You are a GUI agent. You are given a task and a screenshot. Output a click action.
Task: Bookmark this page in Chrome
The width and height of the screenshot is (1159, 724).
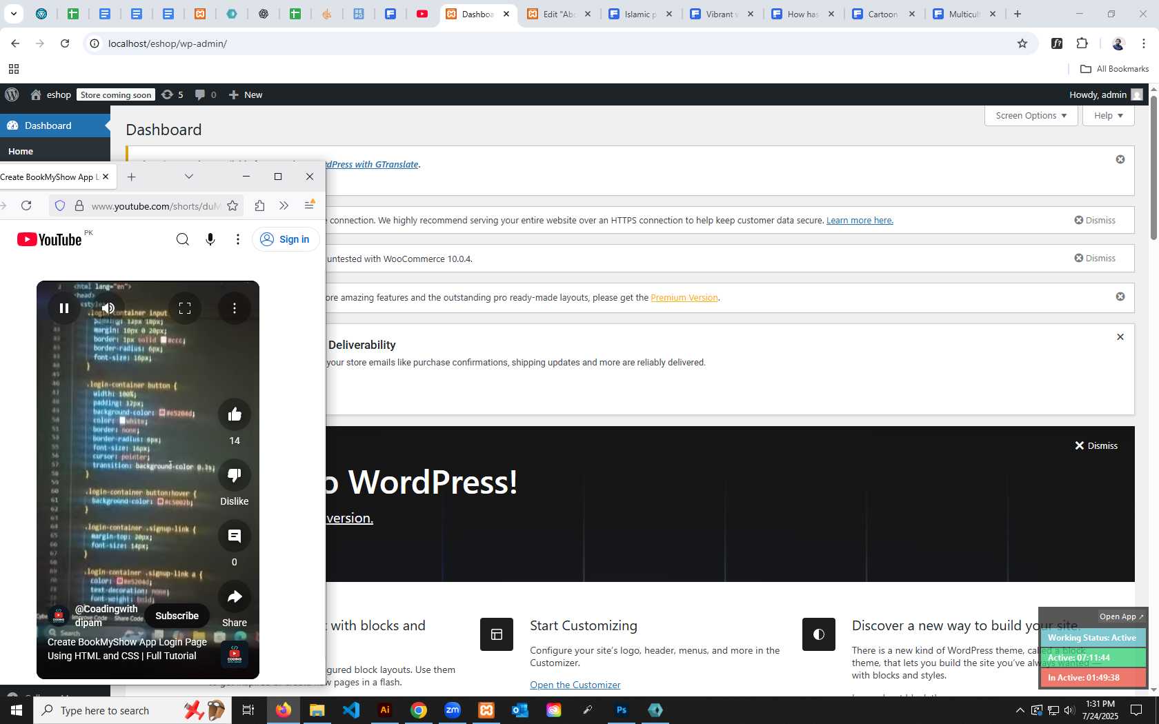(1022, 43)
